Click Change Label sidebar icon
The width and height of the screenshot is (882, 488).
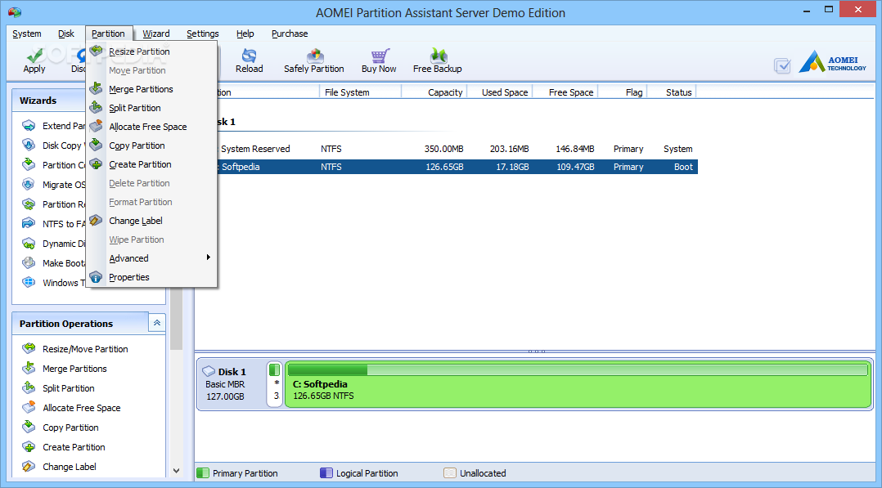click(29, 467)
